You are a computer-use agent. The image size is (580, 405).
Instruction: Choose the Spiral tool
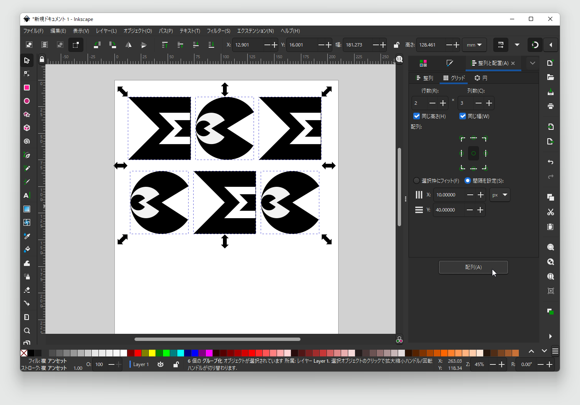click(x=27, y=142)
